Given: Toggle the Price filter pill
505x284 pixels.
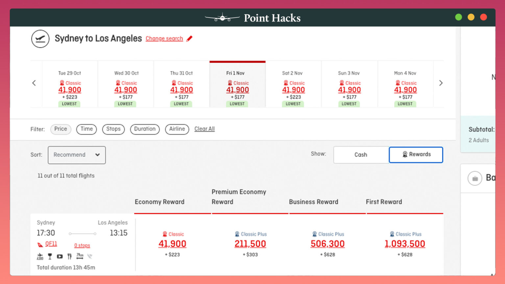Looking at the screenshot, I should 60,129.
